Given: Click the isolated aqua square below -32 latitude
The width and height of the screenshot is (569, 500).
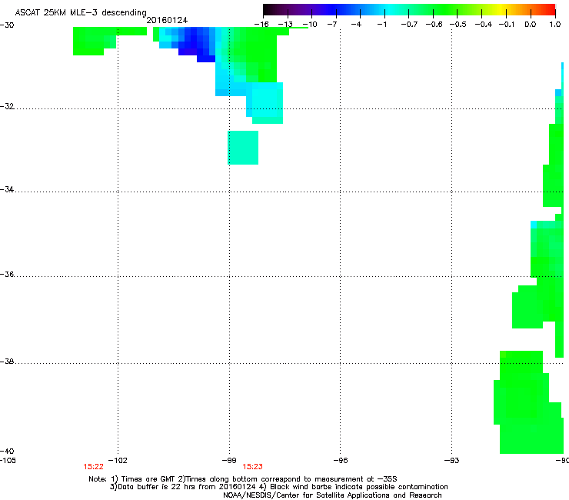Looking at the screenshot, I should point(243,148).
